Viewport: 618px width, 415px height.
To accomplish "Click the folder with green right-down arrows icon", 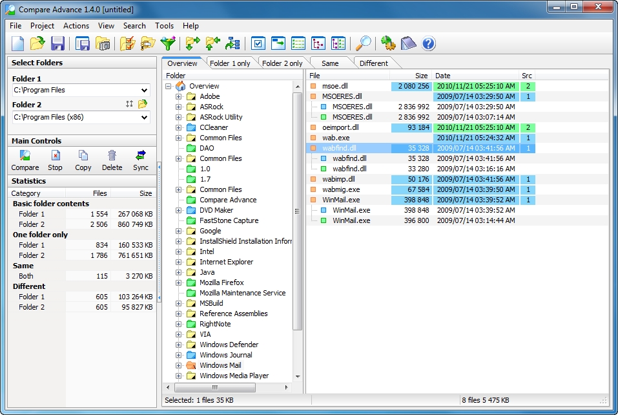I will [192, 43].
